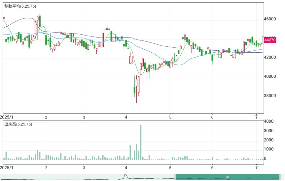The width and height of the screenshot is (285, 181).
Task: Click the 40000 price axis label
Action: (270, 76)
